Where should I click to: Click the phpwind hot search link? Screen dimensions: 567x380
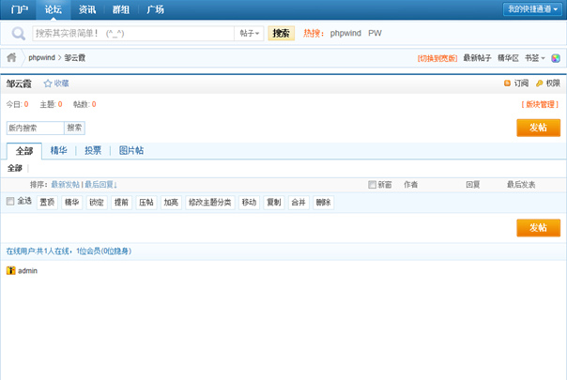[x=345, y=33]
